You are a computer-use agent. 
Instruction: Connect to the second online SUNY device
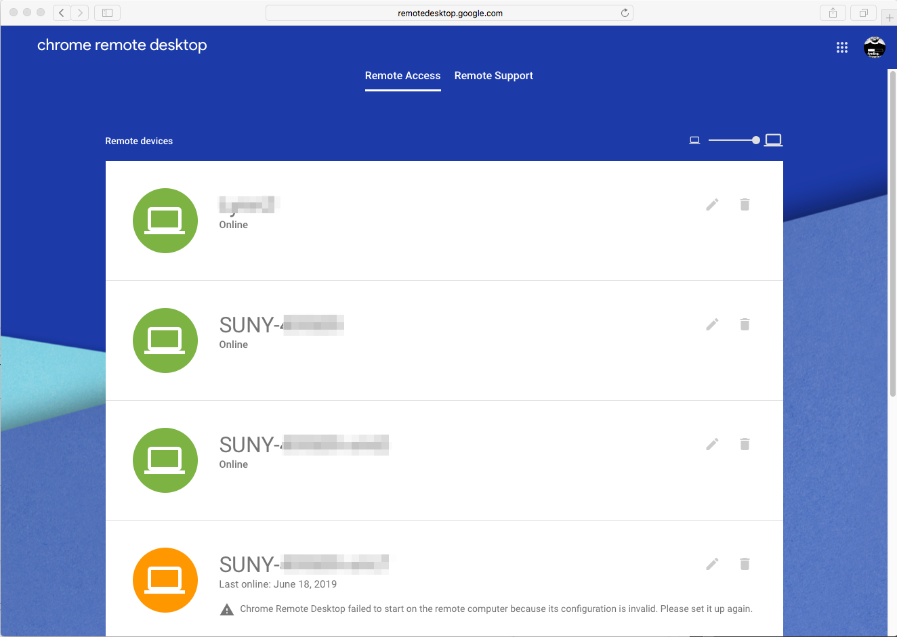click(444, 341)
